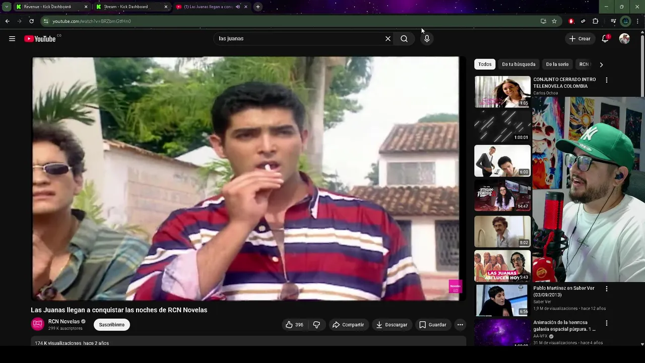Open the red hand ad blocker extension

click(571, 21)
